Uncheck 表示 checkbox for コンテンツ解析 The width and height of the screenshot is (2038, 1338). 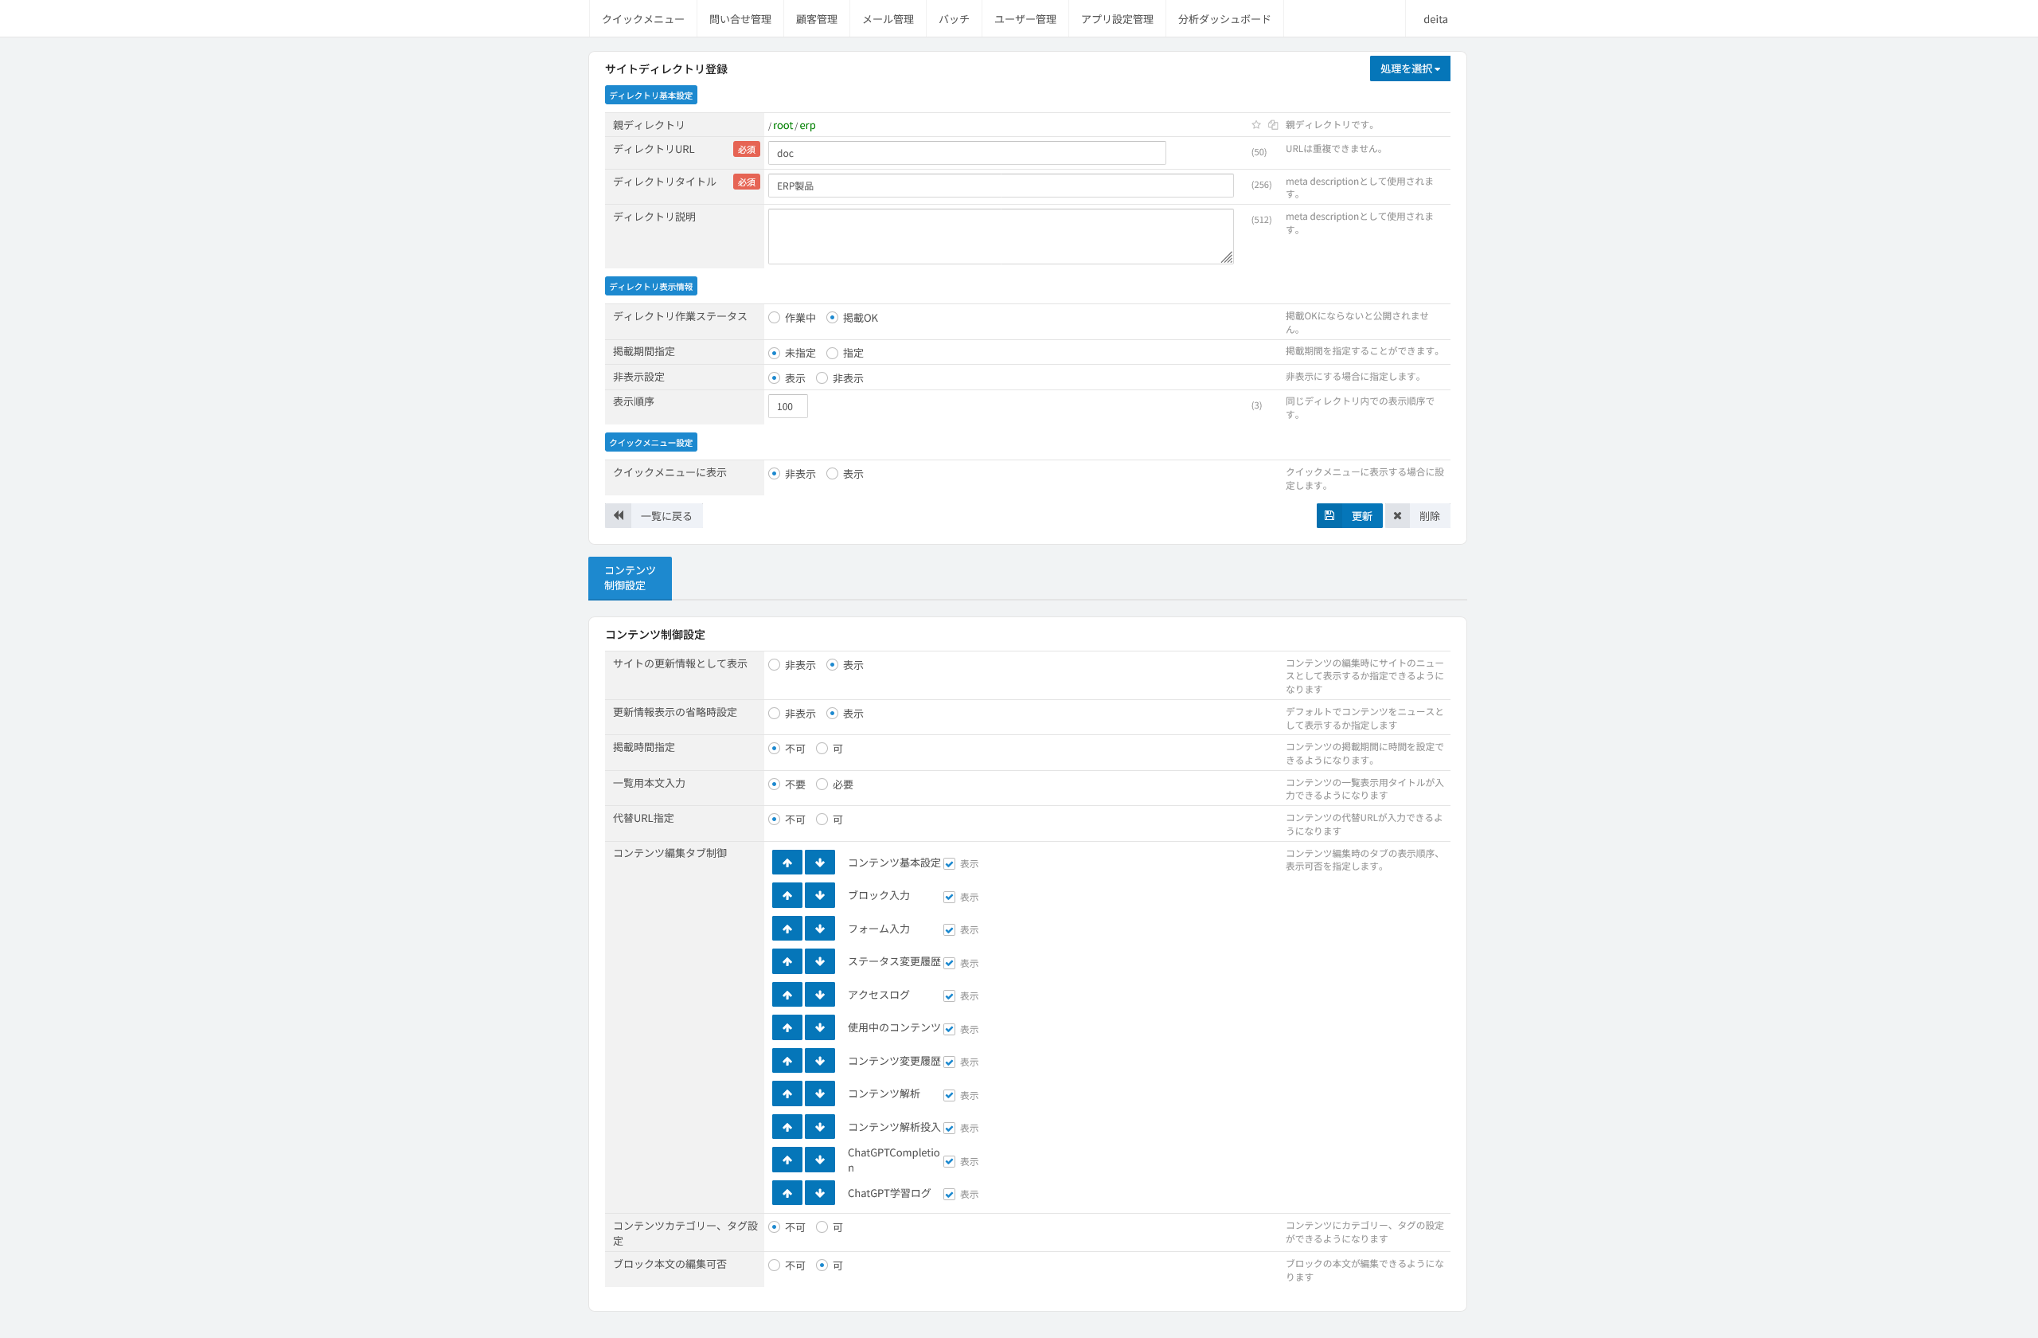click(x=949, y=1095)
